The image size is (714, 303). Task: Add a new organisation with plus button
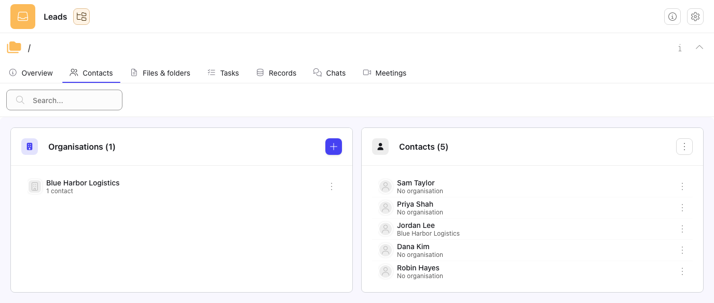pyautogui.click(x=334, y=147)
